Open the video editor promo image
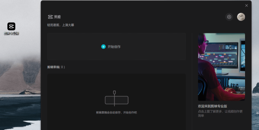Image resolution: width=259 pixels, height=130 pixels. [221, 67]
